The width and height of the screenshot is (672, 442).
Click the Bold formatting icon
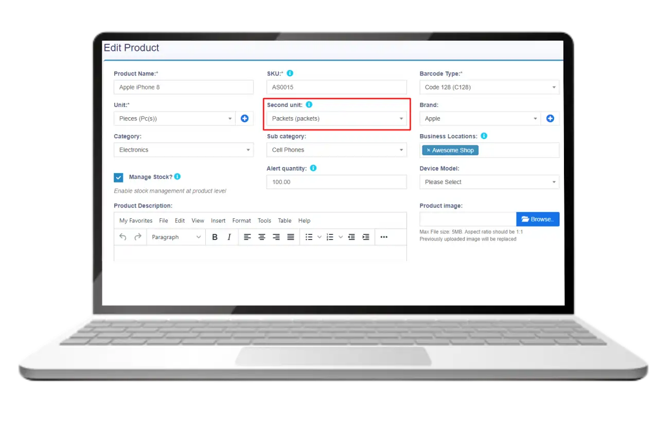point(215,237)
